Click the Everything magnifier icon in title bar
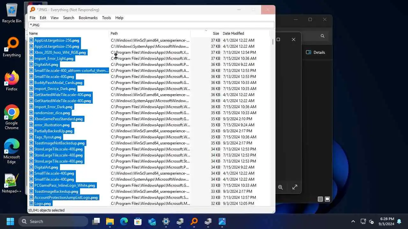 32,10
